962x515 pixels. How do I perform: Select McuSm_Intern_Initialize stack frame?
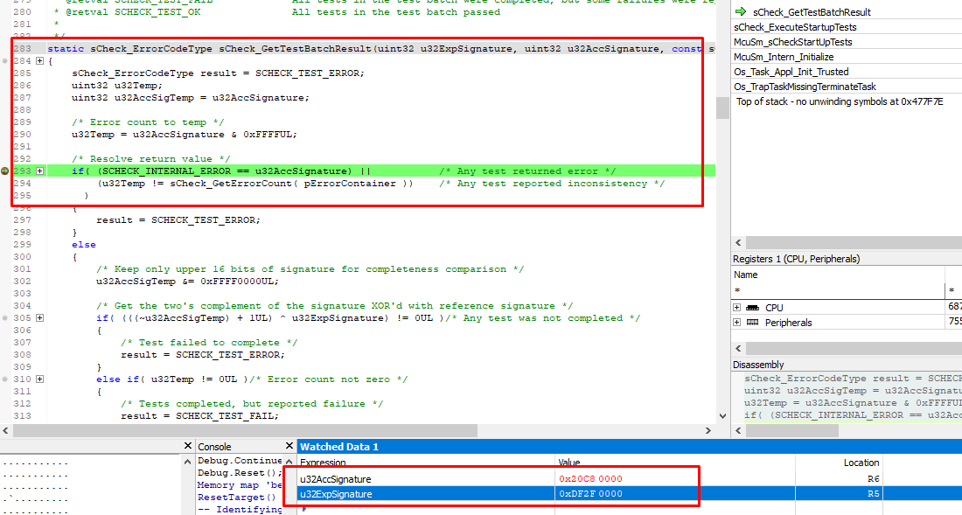point(784,57)
